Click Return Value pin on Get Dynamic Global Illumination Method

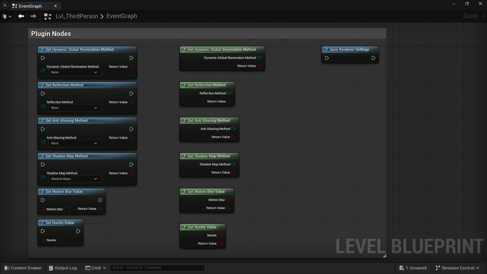tap(259, 66)
